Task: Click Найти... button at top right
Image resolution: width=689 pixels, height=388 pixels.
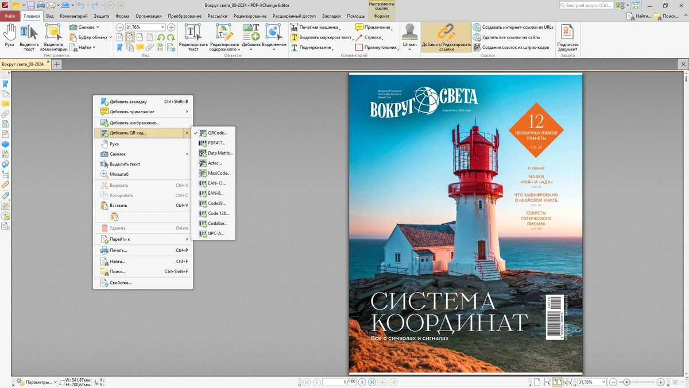Action: [x=638, y=16]
